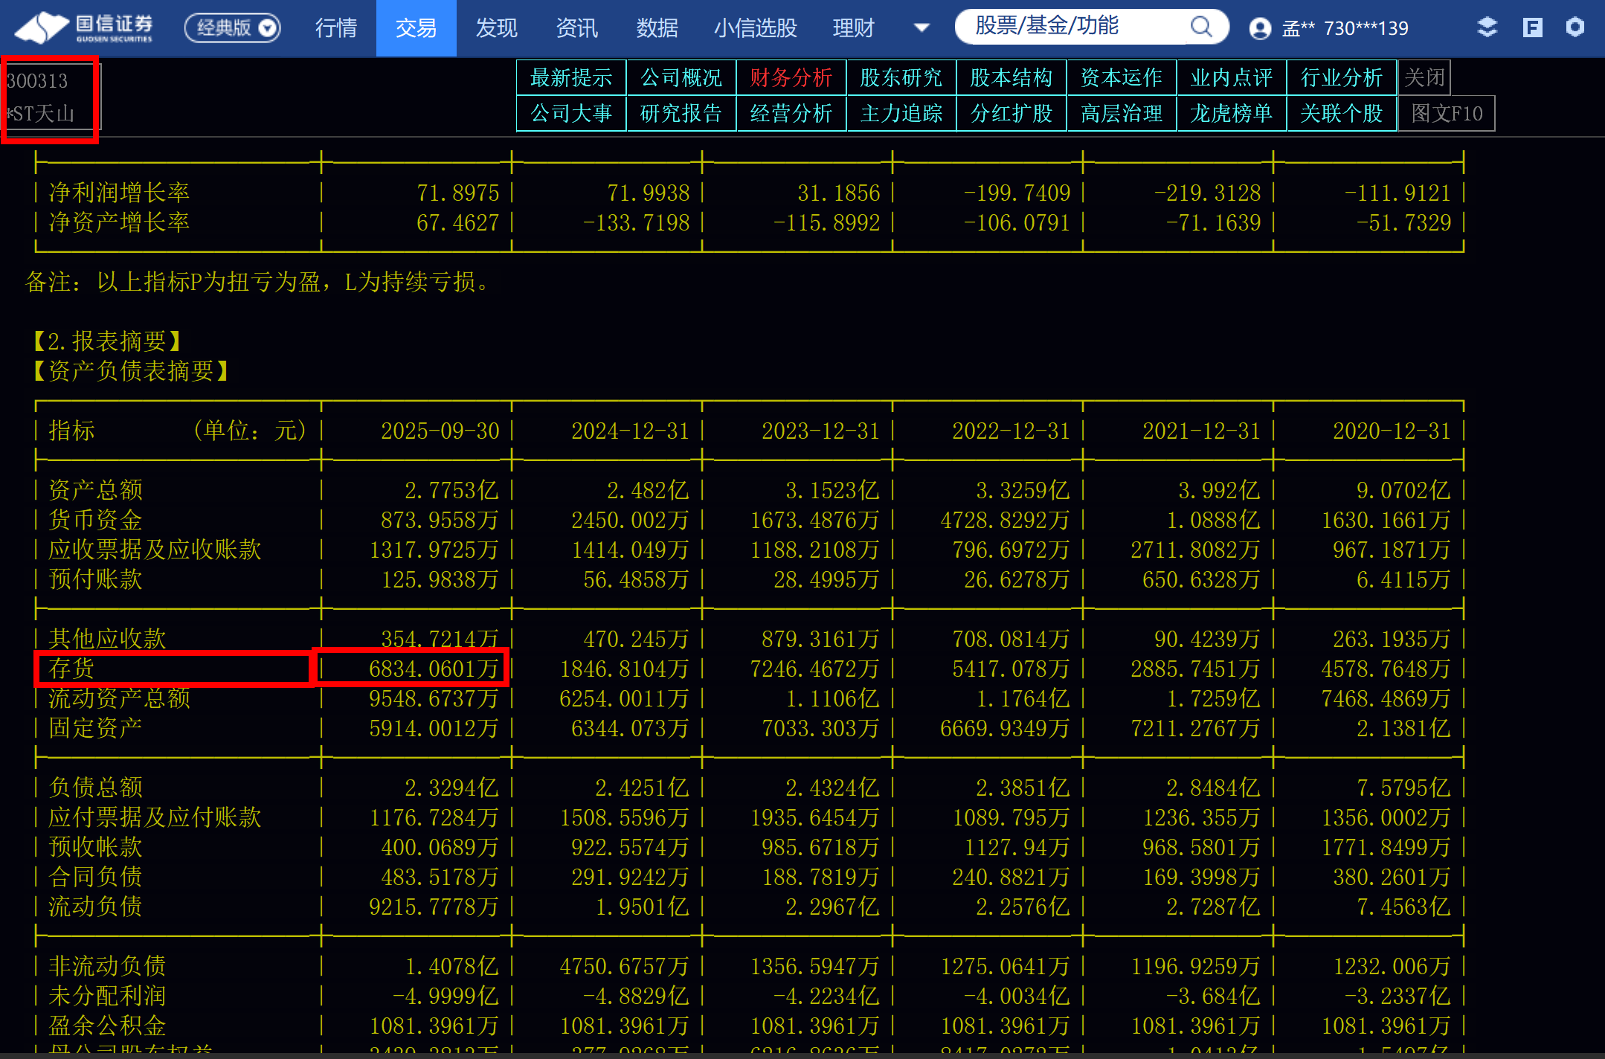Open the layers stack icon
This screenshot has height=1059, width=1605.
tap(1486, 28)
